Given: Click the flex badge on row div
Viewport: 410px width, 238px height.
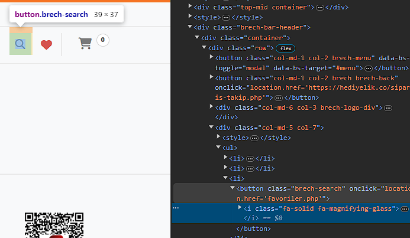Looking at the screenshot, I should tap(286, 48).
